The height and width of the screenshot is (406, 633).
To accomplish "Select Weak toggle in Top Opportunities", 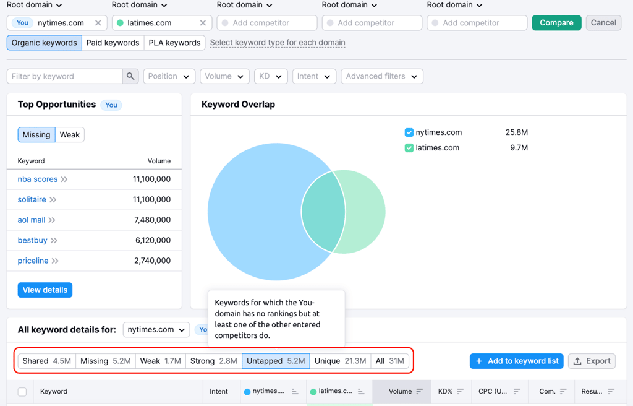I will tap(70, 135).
